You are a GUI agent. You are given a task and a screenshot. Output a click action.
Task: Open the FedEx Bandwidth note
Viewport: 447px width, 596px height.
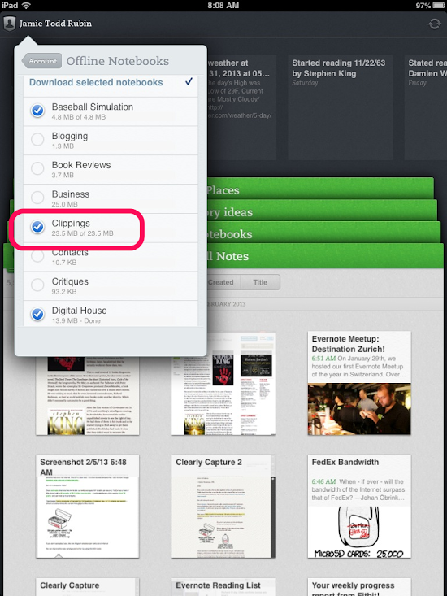359,507
